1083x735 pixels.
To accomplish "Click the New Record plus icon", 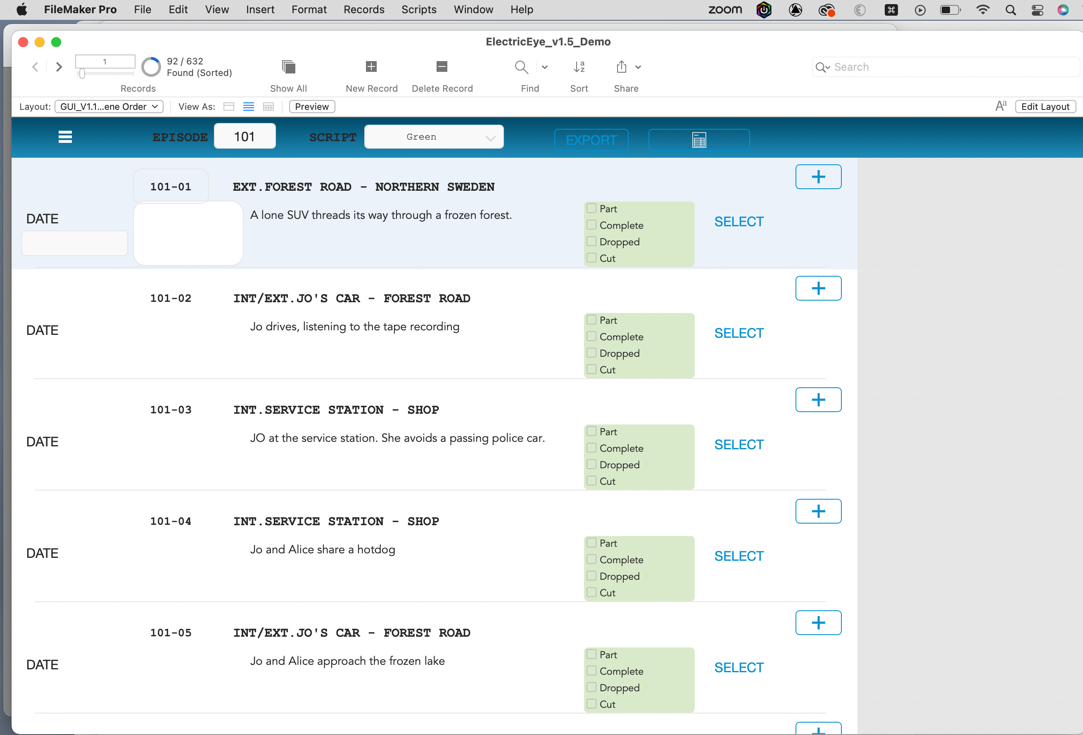I will point(371,67).
